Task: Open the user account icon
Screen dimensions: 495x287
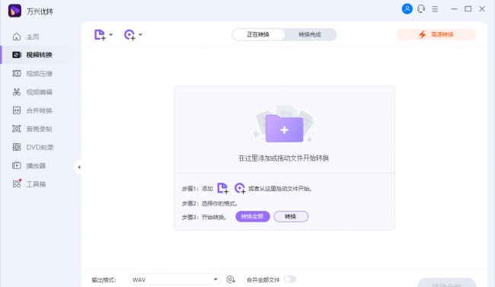Action: [x=407, y=9]
